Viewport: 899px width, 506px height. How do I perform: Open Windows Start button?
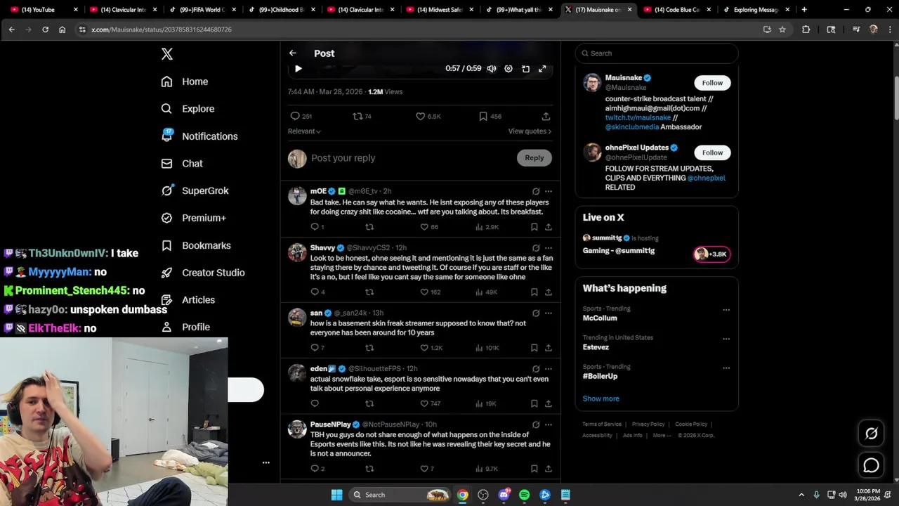pos(336,495)
